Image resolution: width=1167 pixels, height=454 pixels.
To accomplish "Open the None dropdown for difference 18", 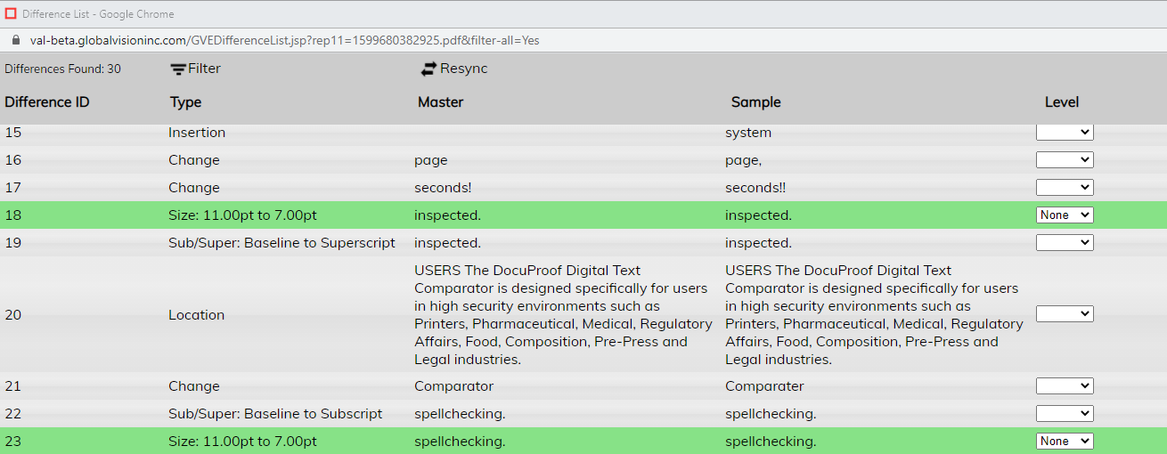I will [x=1064, y=215].
